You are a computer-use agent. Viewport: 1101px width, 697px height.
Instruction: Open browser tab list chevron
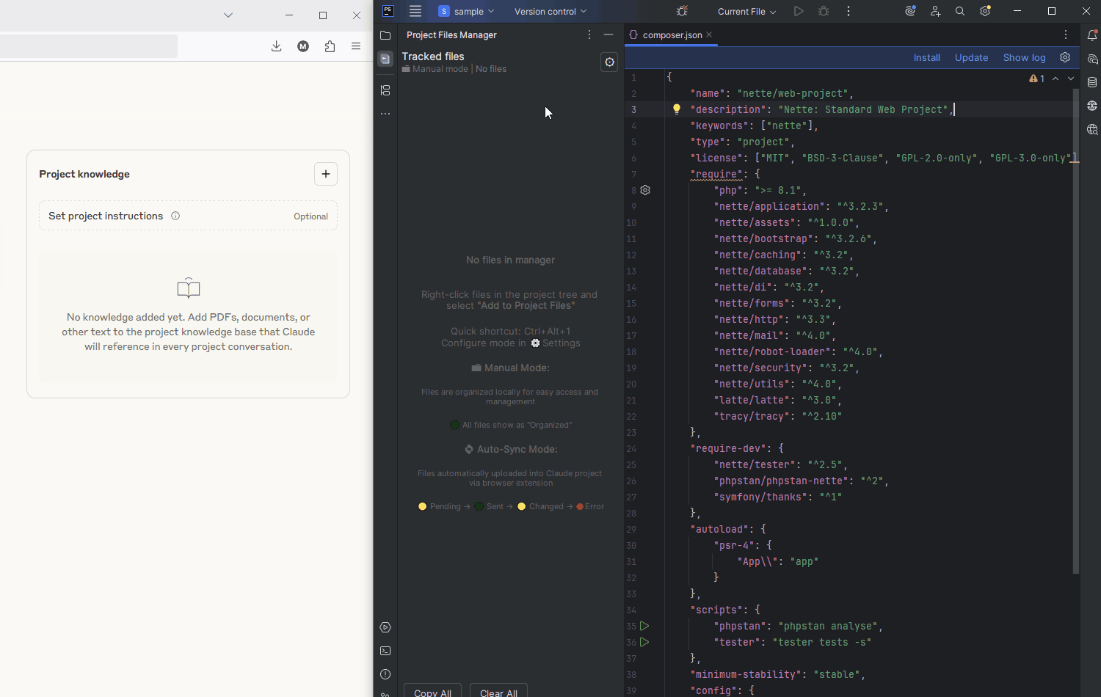pyautogui.click(x=228, y=15)
